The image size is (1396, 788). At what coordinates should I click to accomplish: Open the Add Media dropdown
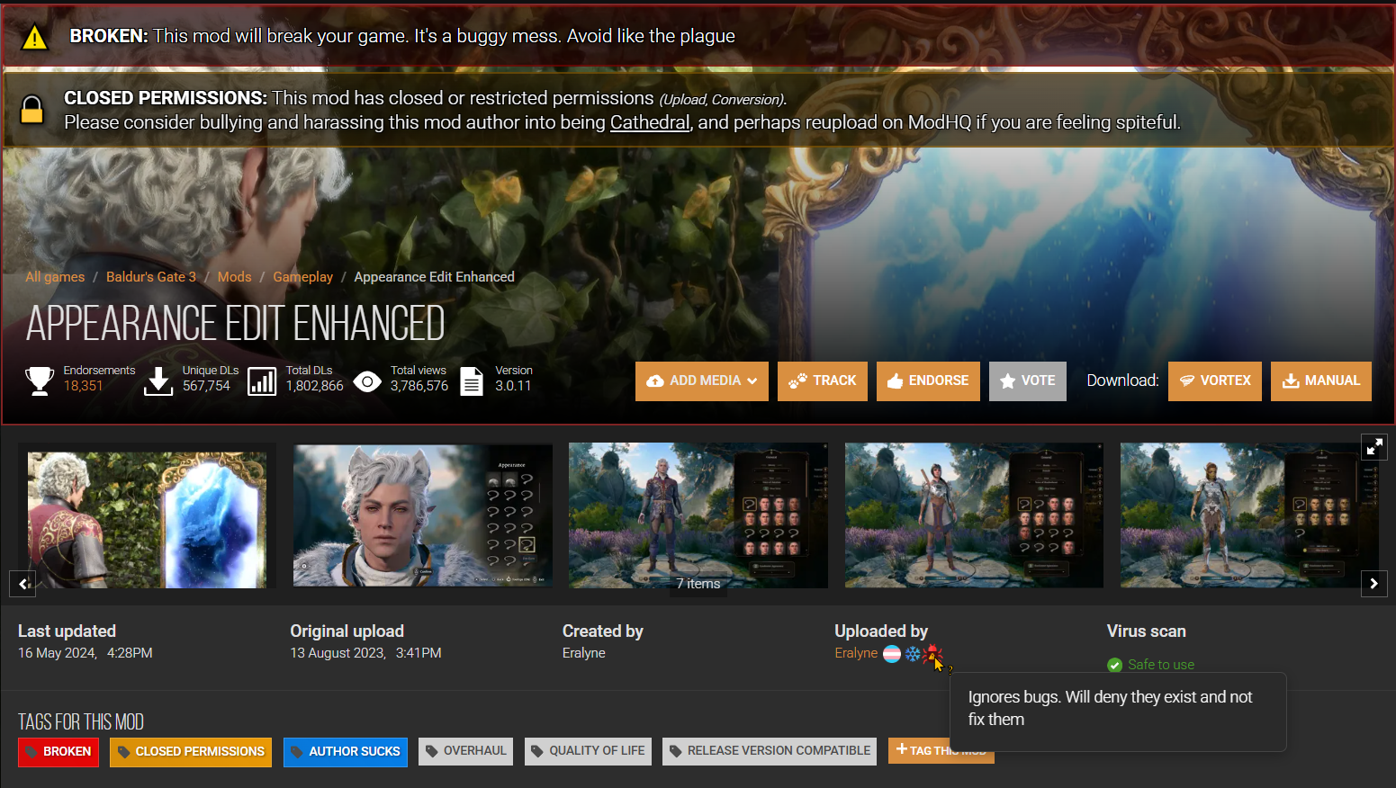coord(702,381)
